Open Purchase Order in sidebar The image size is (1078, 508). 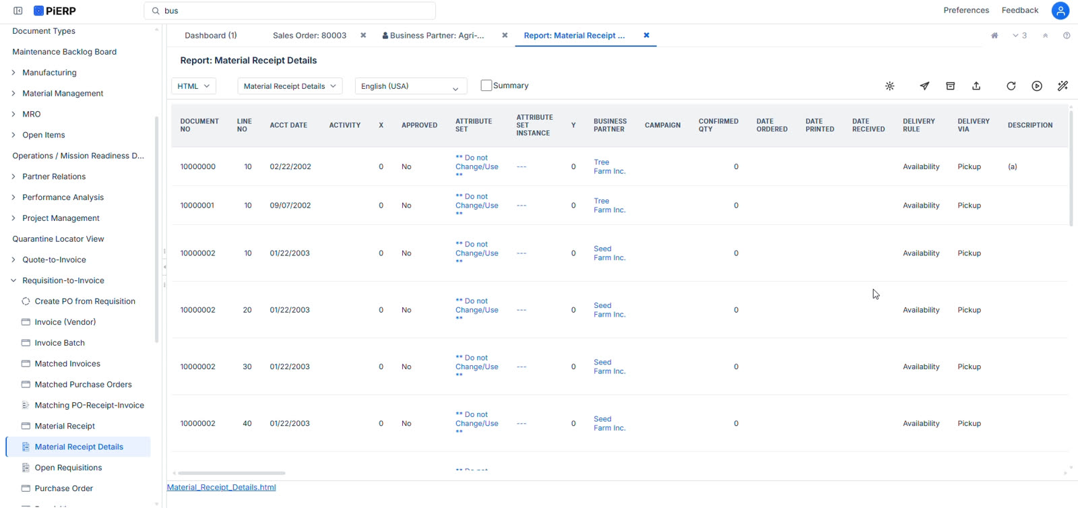[x=64, y=488]
